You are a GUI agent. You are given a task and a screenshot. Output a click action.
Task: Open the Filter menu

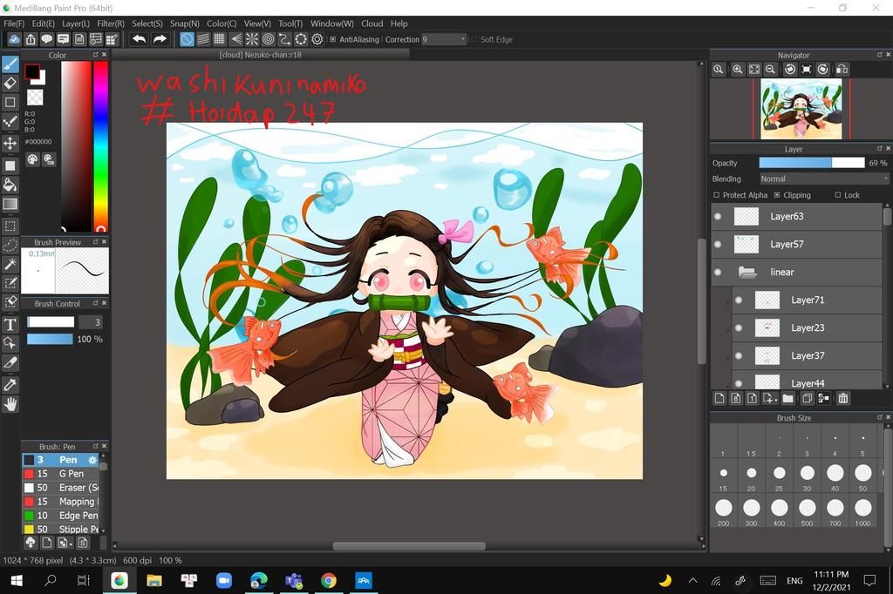[111, 24]
